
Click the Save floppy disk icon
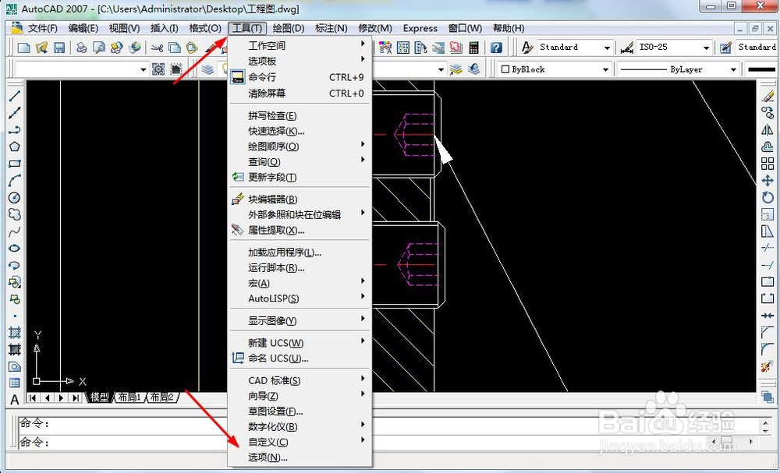point(59,48)
